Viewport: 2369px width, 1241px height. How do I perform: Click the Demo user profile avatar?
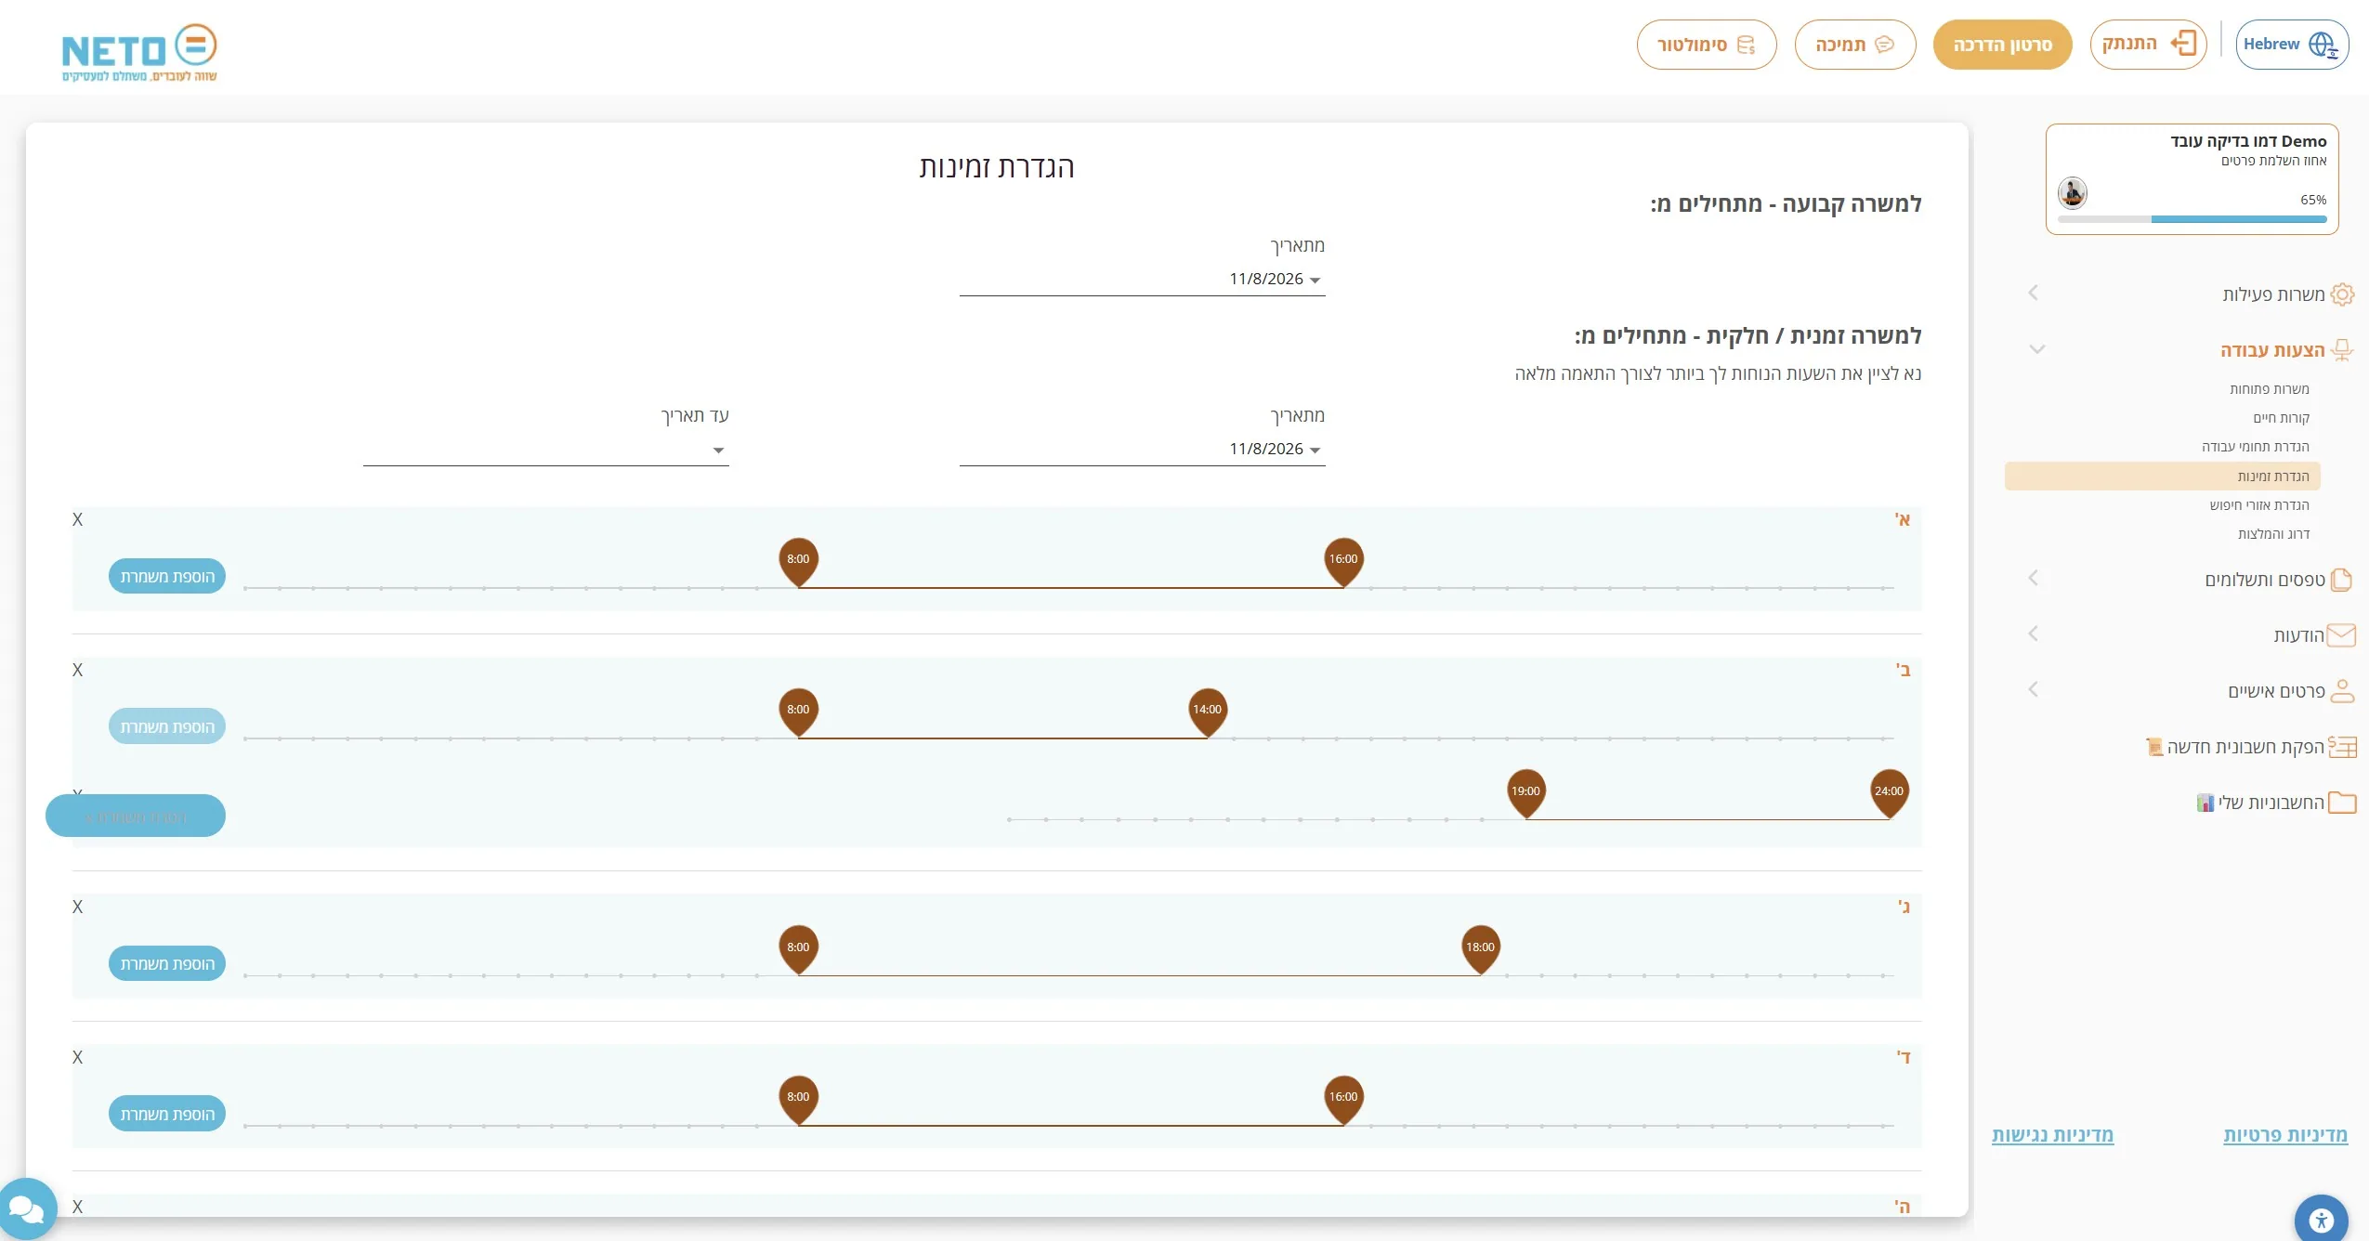click(x=2072, y=192)
